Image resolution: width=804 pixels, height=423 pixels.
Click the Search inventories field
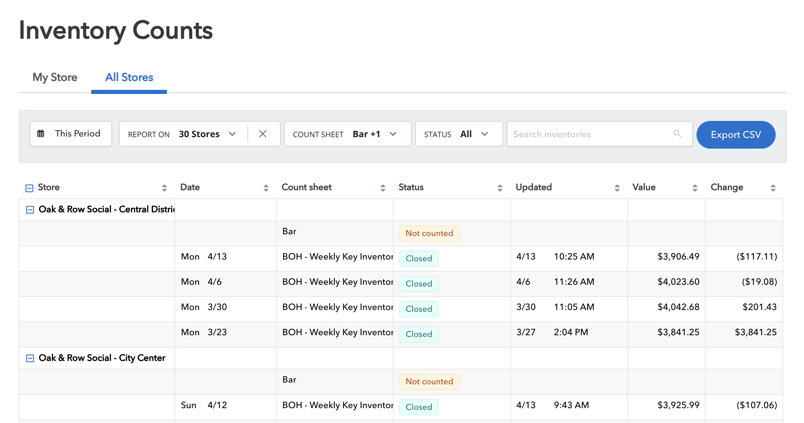(588, 134)
